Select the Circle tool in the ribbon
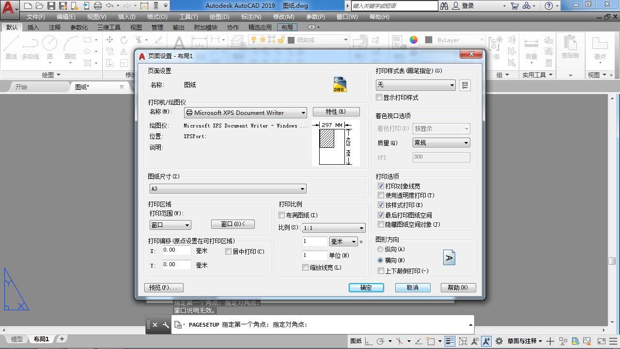This screenshot has height=349, width=620. 50,48
